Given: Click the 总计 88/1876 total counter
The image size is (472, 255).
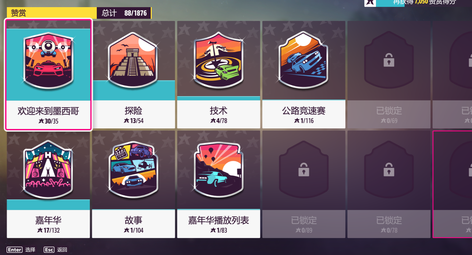Looking at the screenshot, I should [x=124, y=13].
